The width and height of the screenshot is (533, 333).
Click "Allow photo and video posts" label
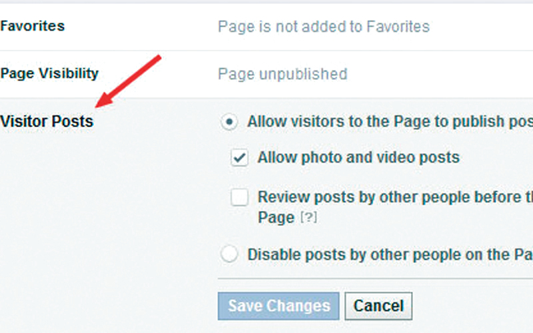tap(358, 159)
